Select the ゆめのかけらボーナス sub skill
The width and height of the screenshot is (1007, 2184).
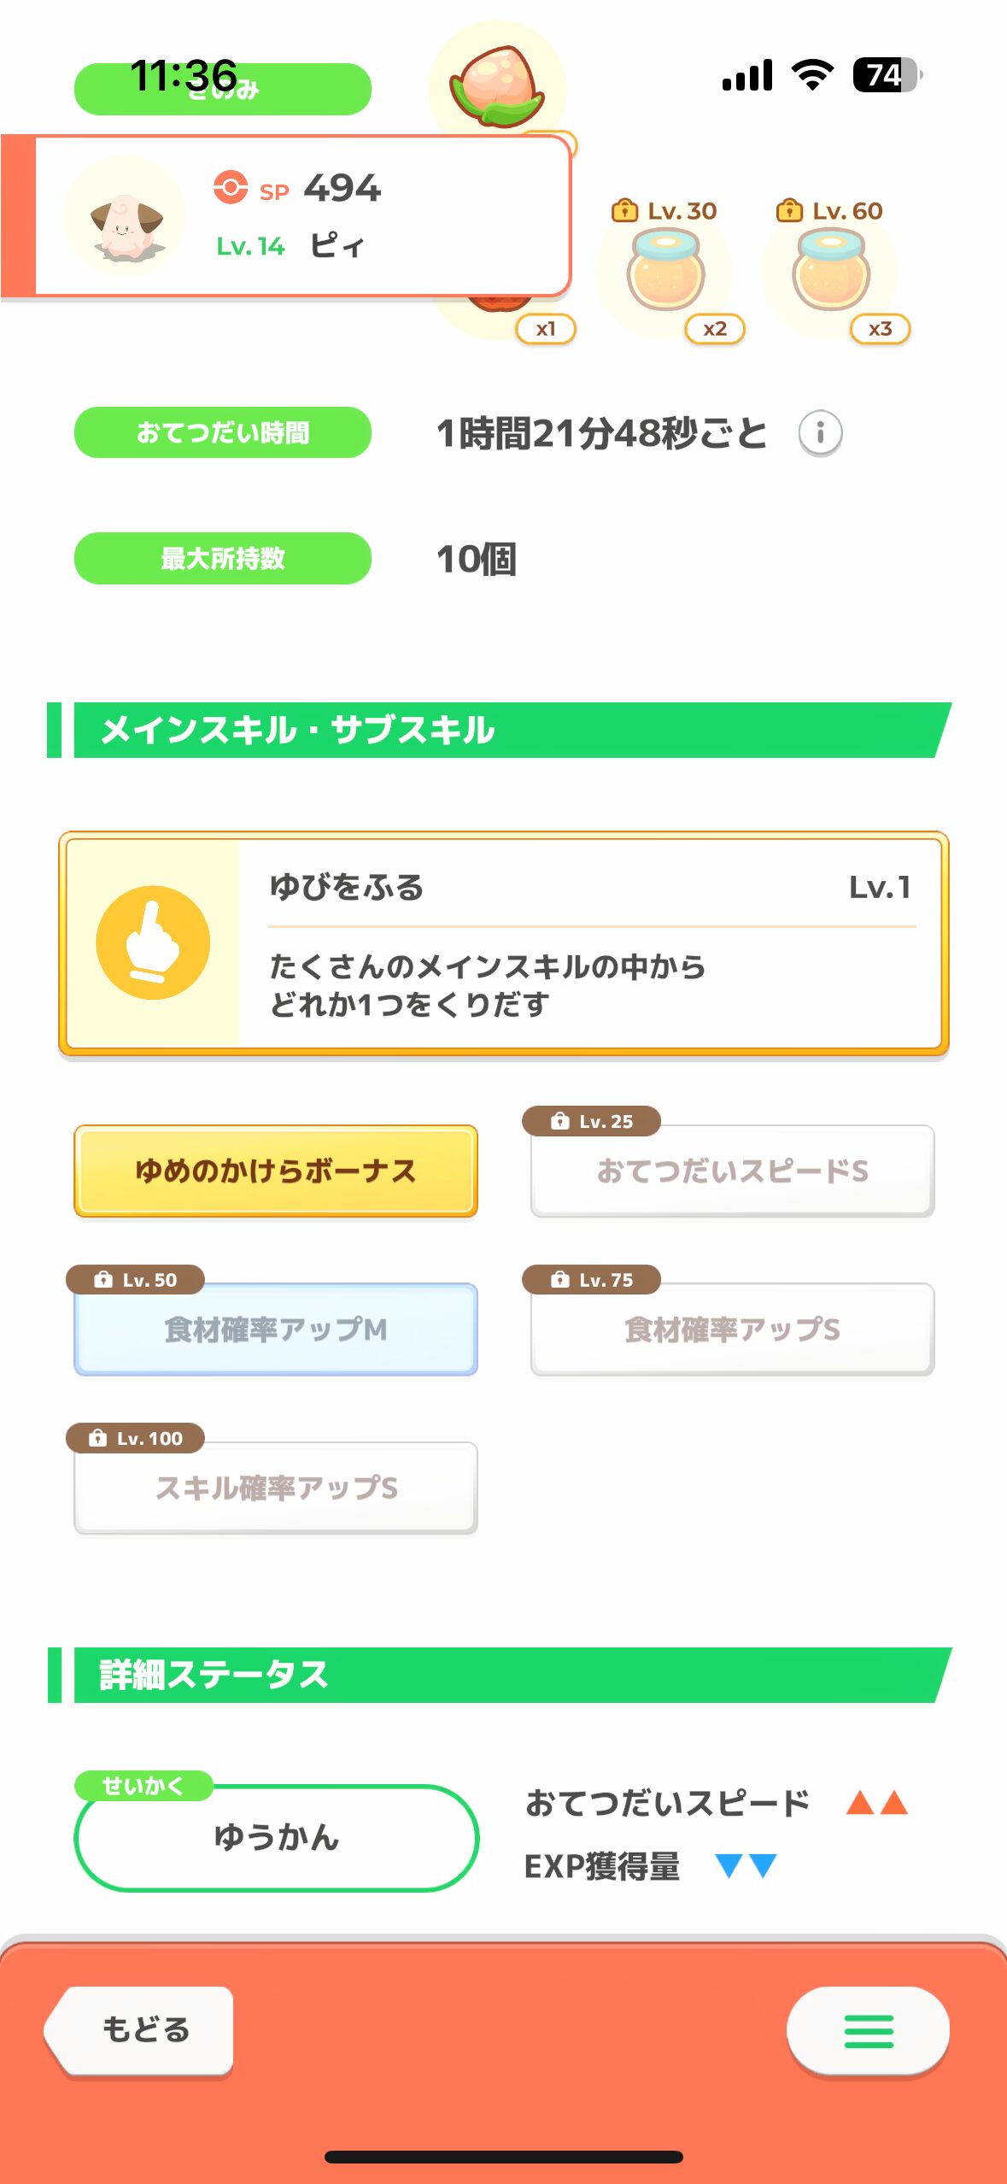276,1171
